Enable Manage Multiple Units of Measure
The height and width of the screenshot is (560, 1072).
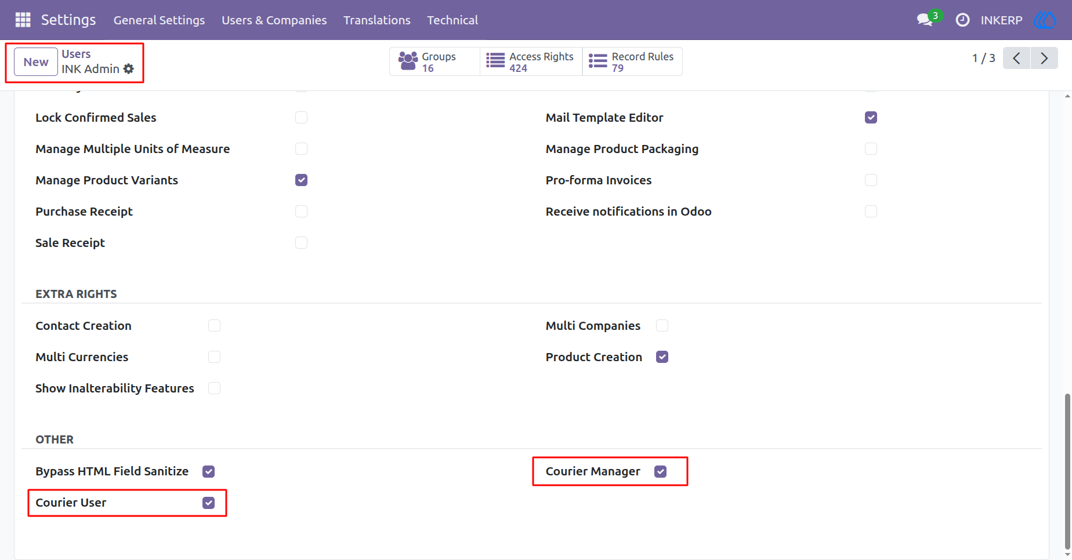[301, 149]
